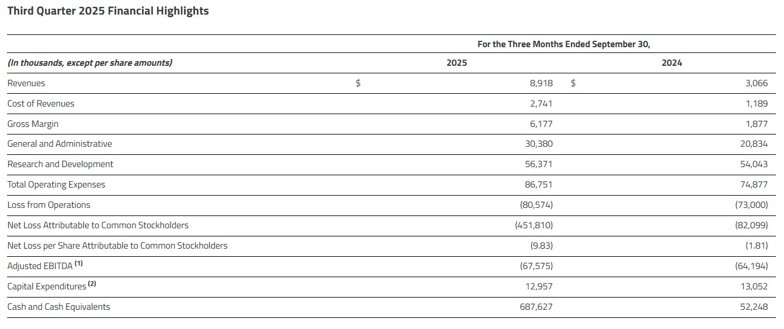Select the 2025 column header
The width and height of the screenshot is (784, 329).
coord(457,63)
